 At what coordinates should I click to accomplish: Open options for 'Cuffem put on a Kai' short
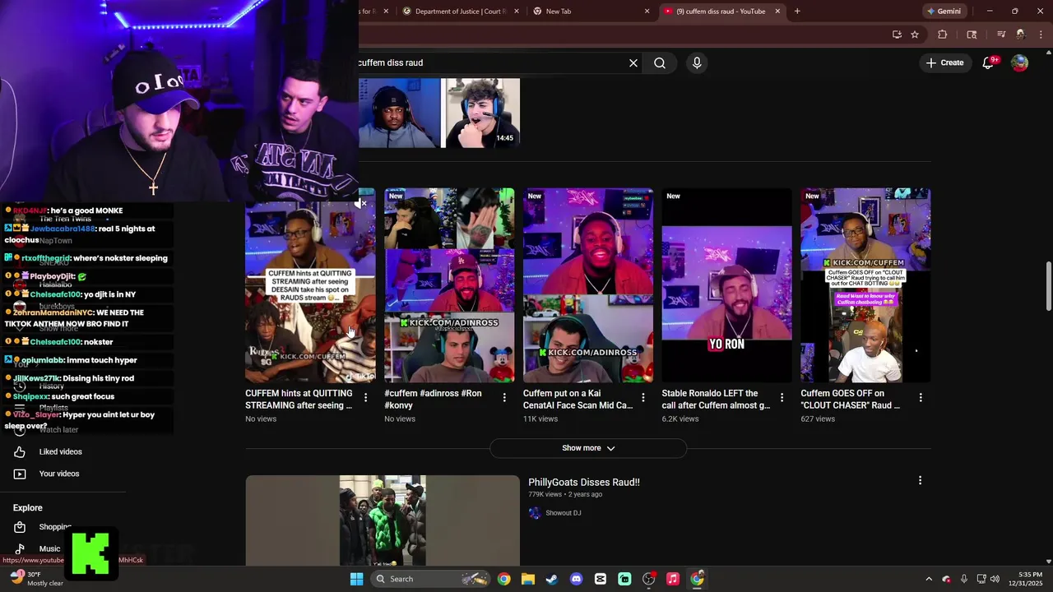[643, 398]
